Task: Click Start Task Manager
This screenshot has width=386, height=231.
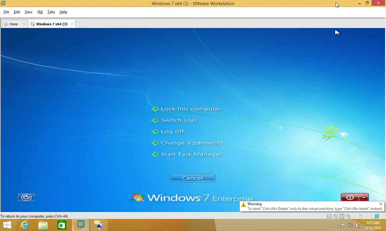Action: [191, 154]
